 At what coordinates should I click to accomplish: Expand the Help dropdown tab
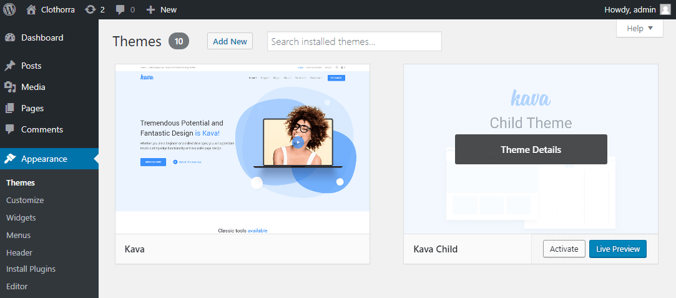pos(639,29)
